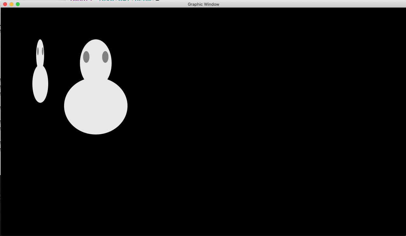Click the large figure's left eye
This screenshot has width=406, height=236.
(x=86, y=57)
